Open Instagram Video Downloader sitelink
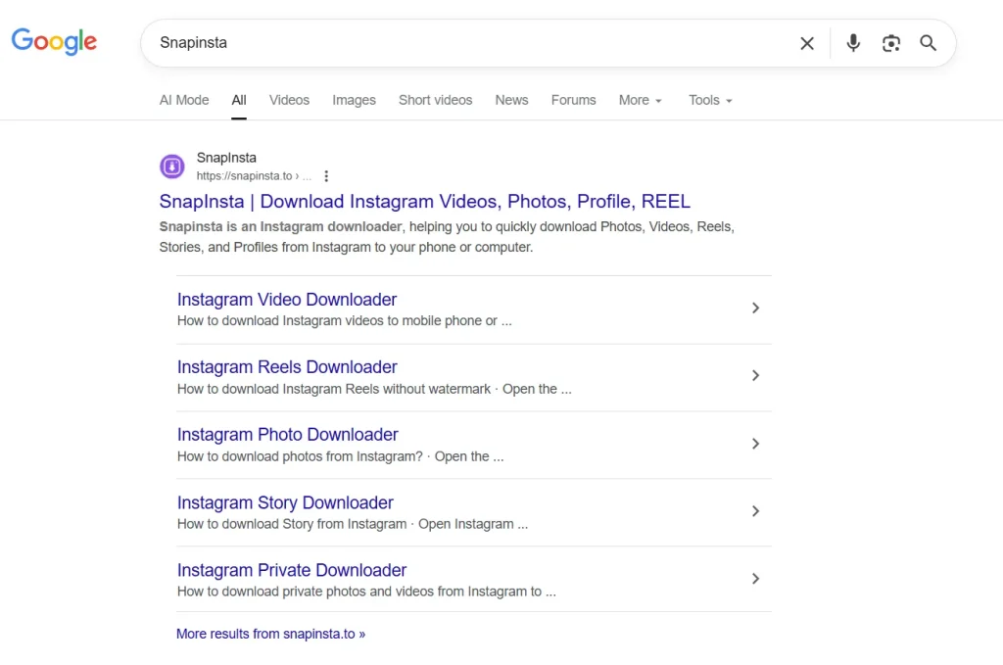Viewport: 1003px width, 665px height. [287, 300]
